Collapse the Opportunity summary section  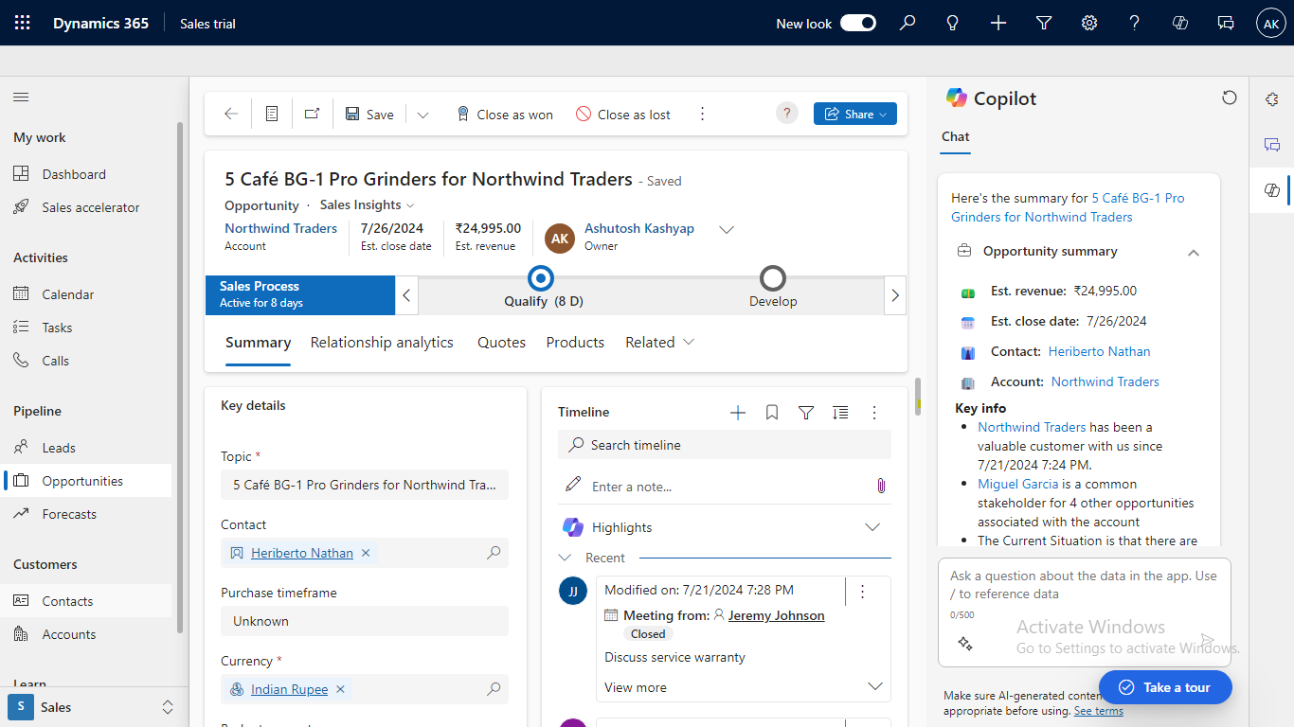tap(1194, 252)
